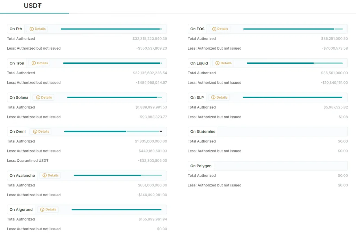Click the On Avalanche progress bar

point(118,175)
